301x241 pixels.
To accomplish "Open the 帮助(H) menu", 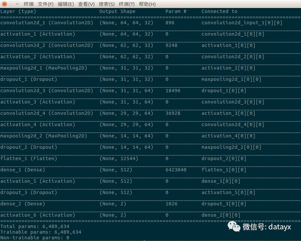I will tap(147, 4).
